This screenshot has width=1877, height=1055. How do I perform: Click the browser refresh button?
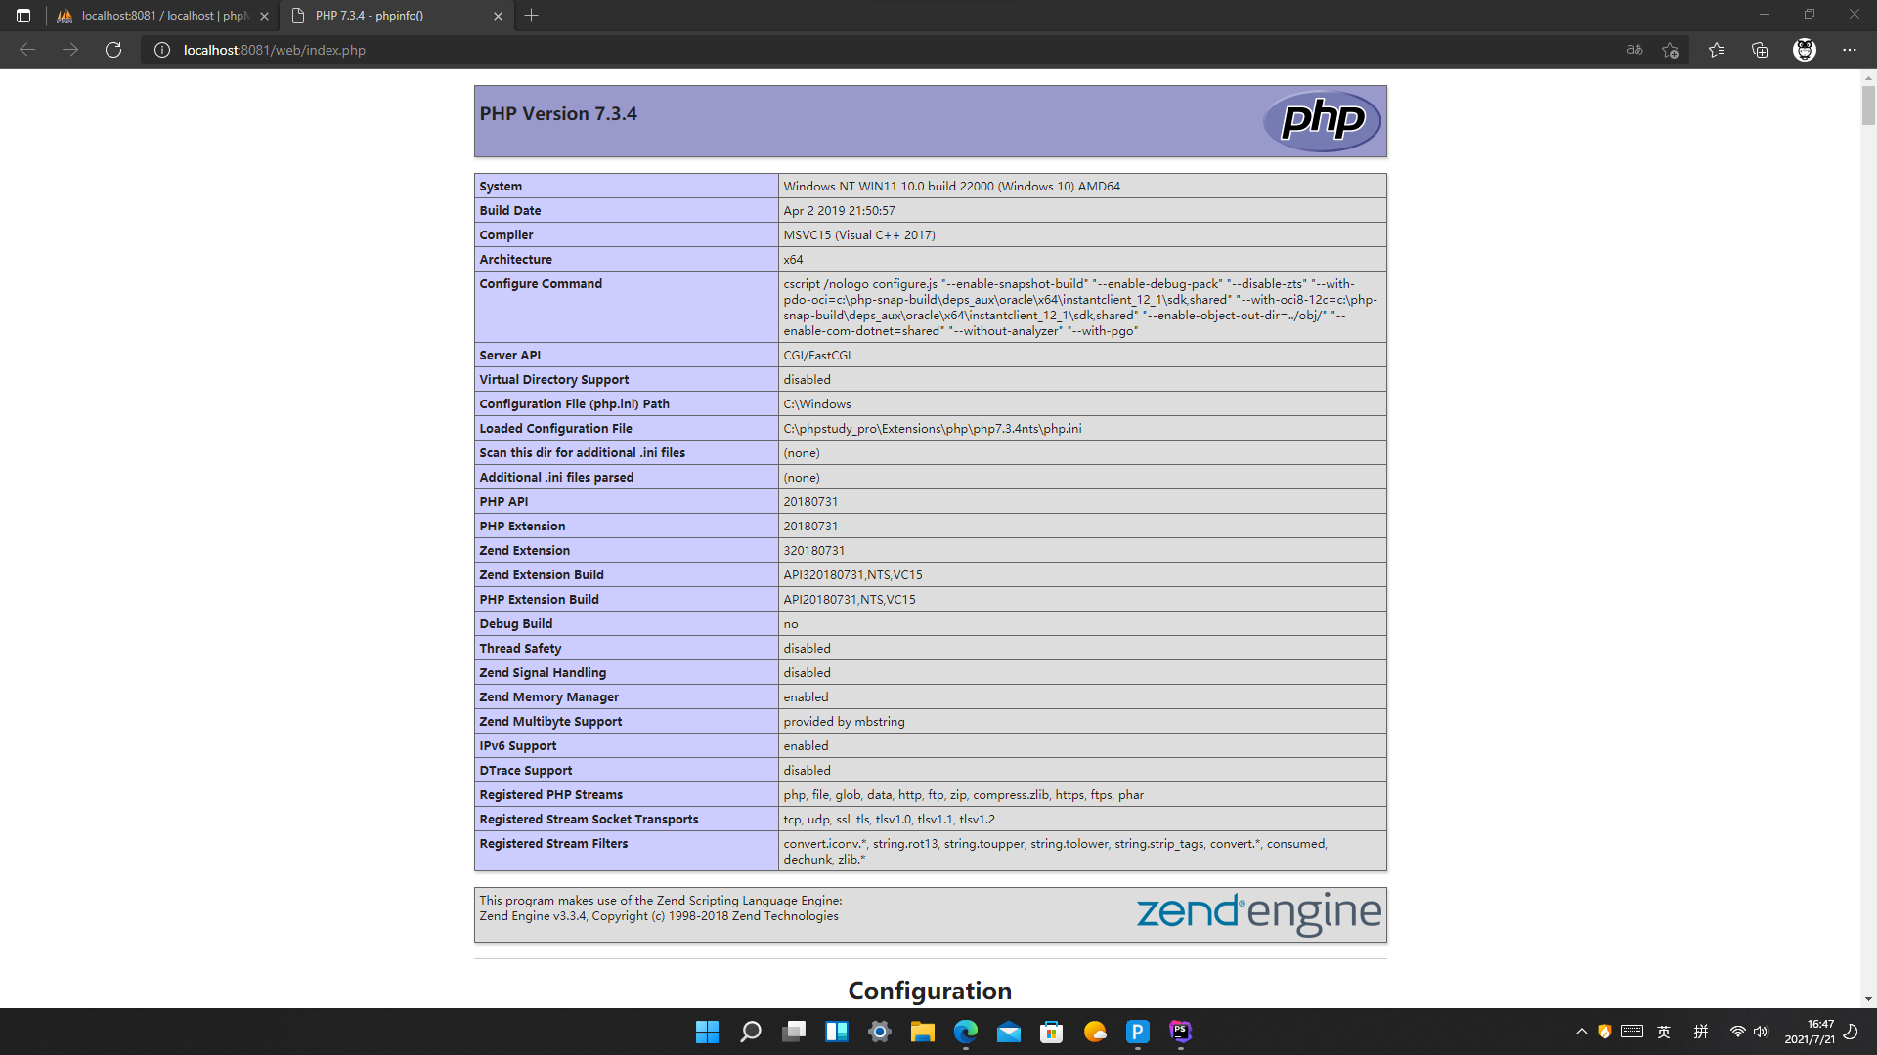coord(113,50)
